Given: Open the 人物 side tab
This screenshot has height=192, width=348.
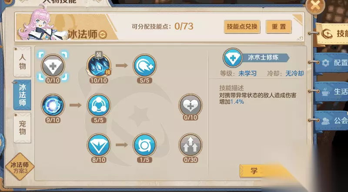Looking at the screenshot, I should [22, 62].
